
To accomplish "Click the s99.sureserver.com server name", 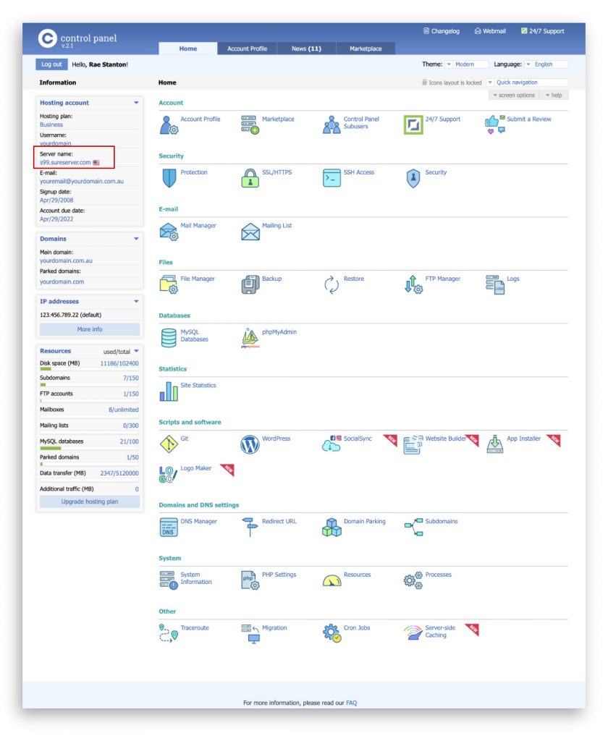I will click(65, 163).
